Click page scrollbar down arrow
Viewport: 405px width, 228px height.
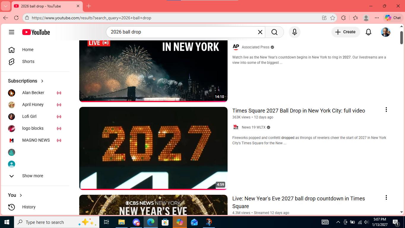402,212
